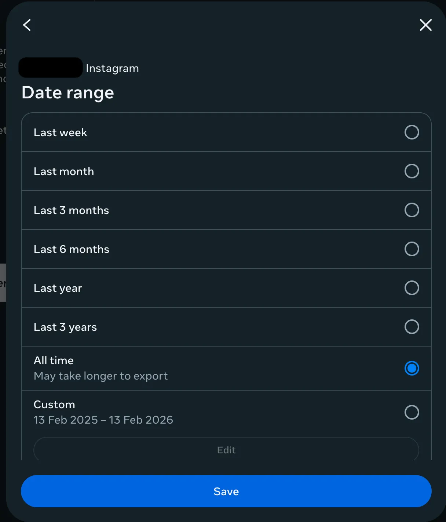This screenshot has width=446, height=522.
Task: Click the Instagram account label
Action: click(112, 68)
